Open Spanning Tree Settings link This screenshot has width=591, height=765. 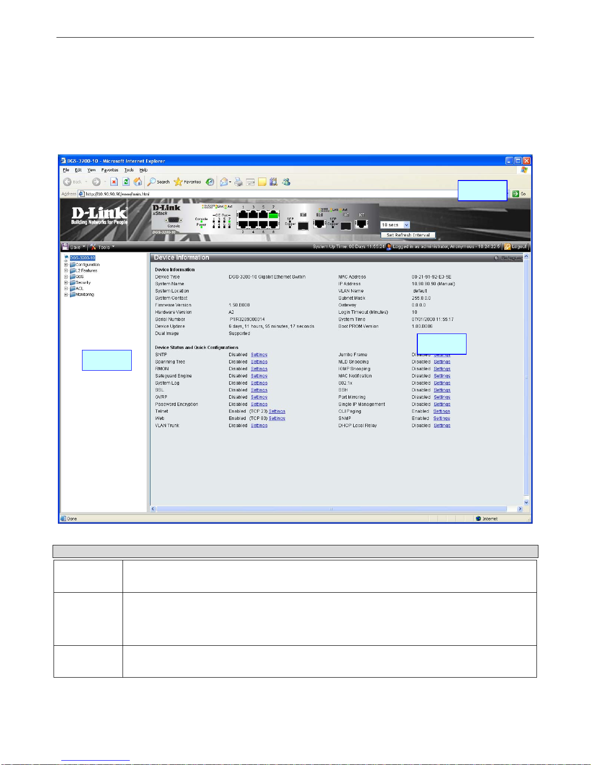[259, 362]
